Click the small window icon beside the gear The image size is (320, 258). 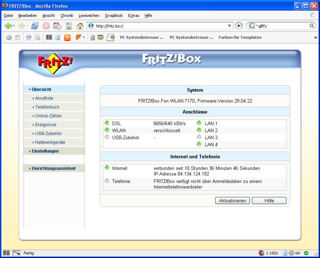(x=18, y=37)
